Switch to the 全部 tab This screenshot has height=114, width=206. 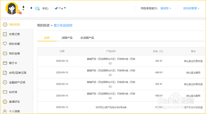click(x=47, y=38)
